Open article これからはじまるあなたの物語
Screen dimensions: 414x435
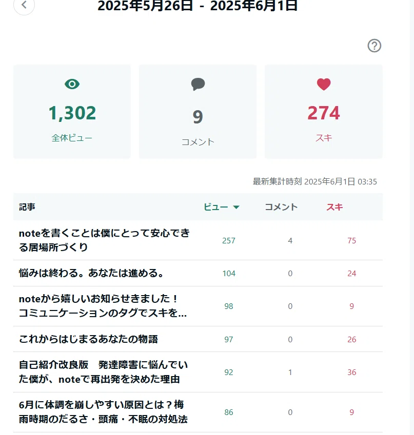click(88, 339)
